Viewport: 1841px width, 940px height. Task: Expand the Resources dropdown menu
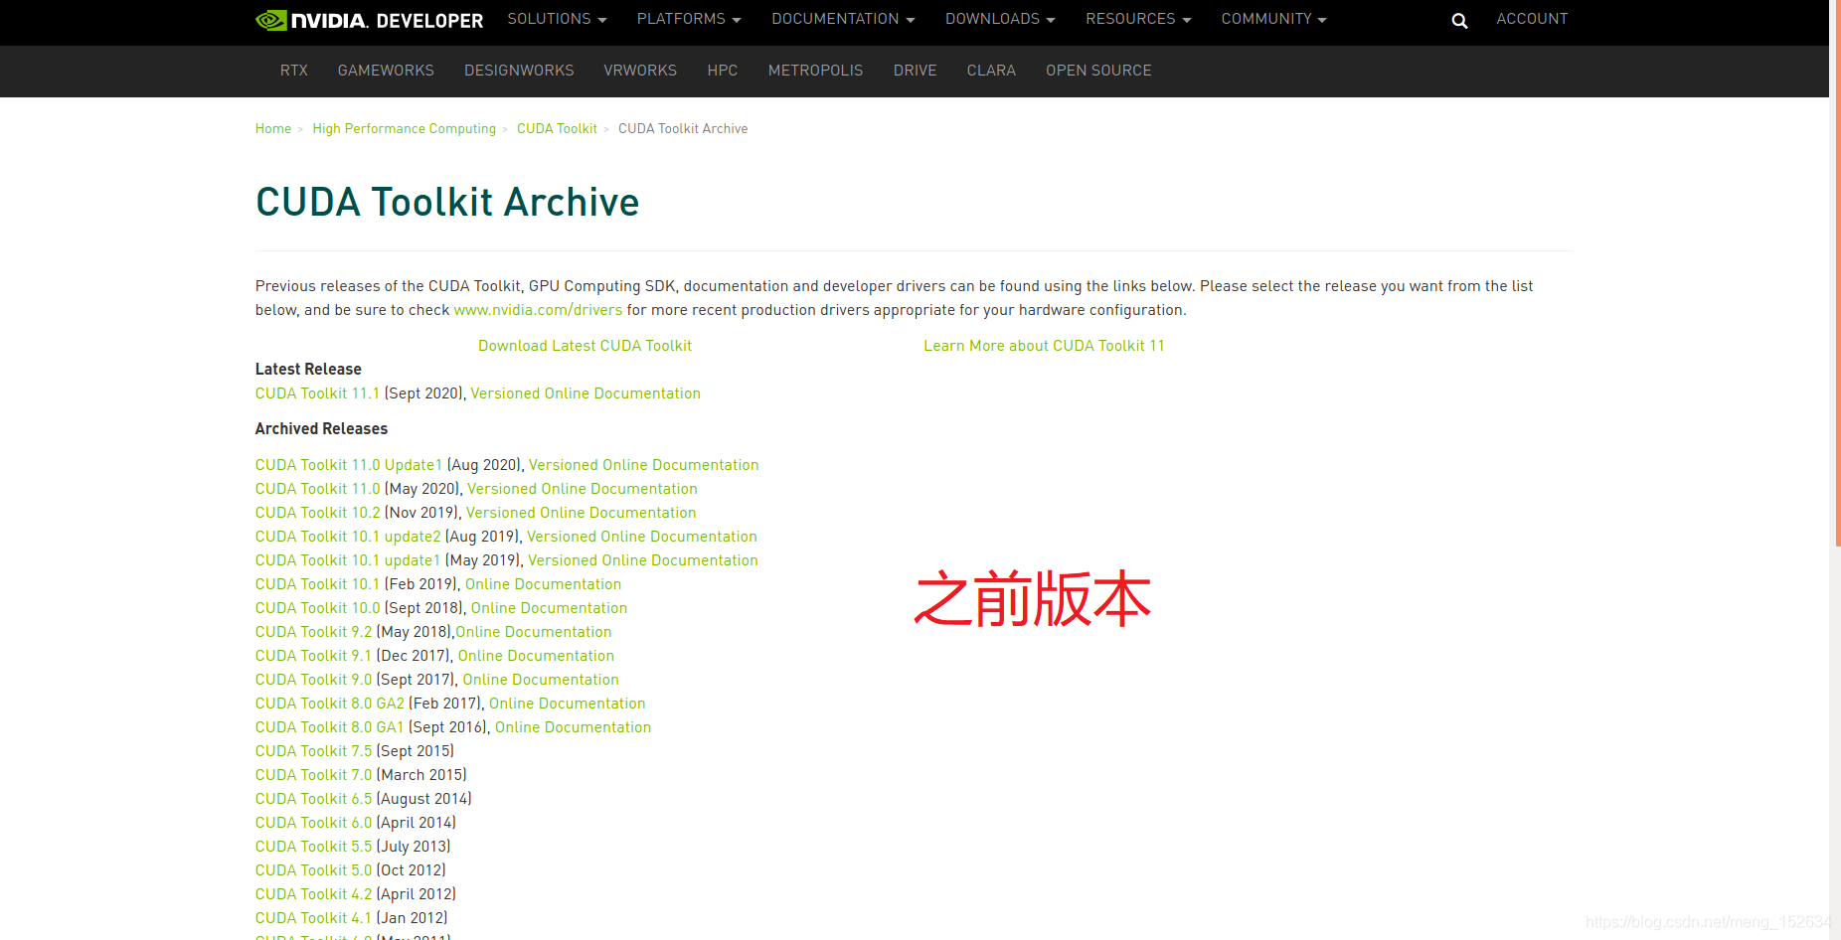tap(1138, 19)
